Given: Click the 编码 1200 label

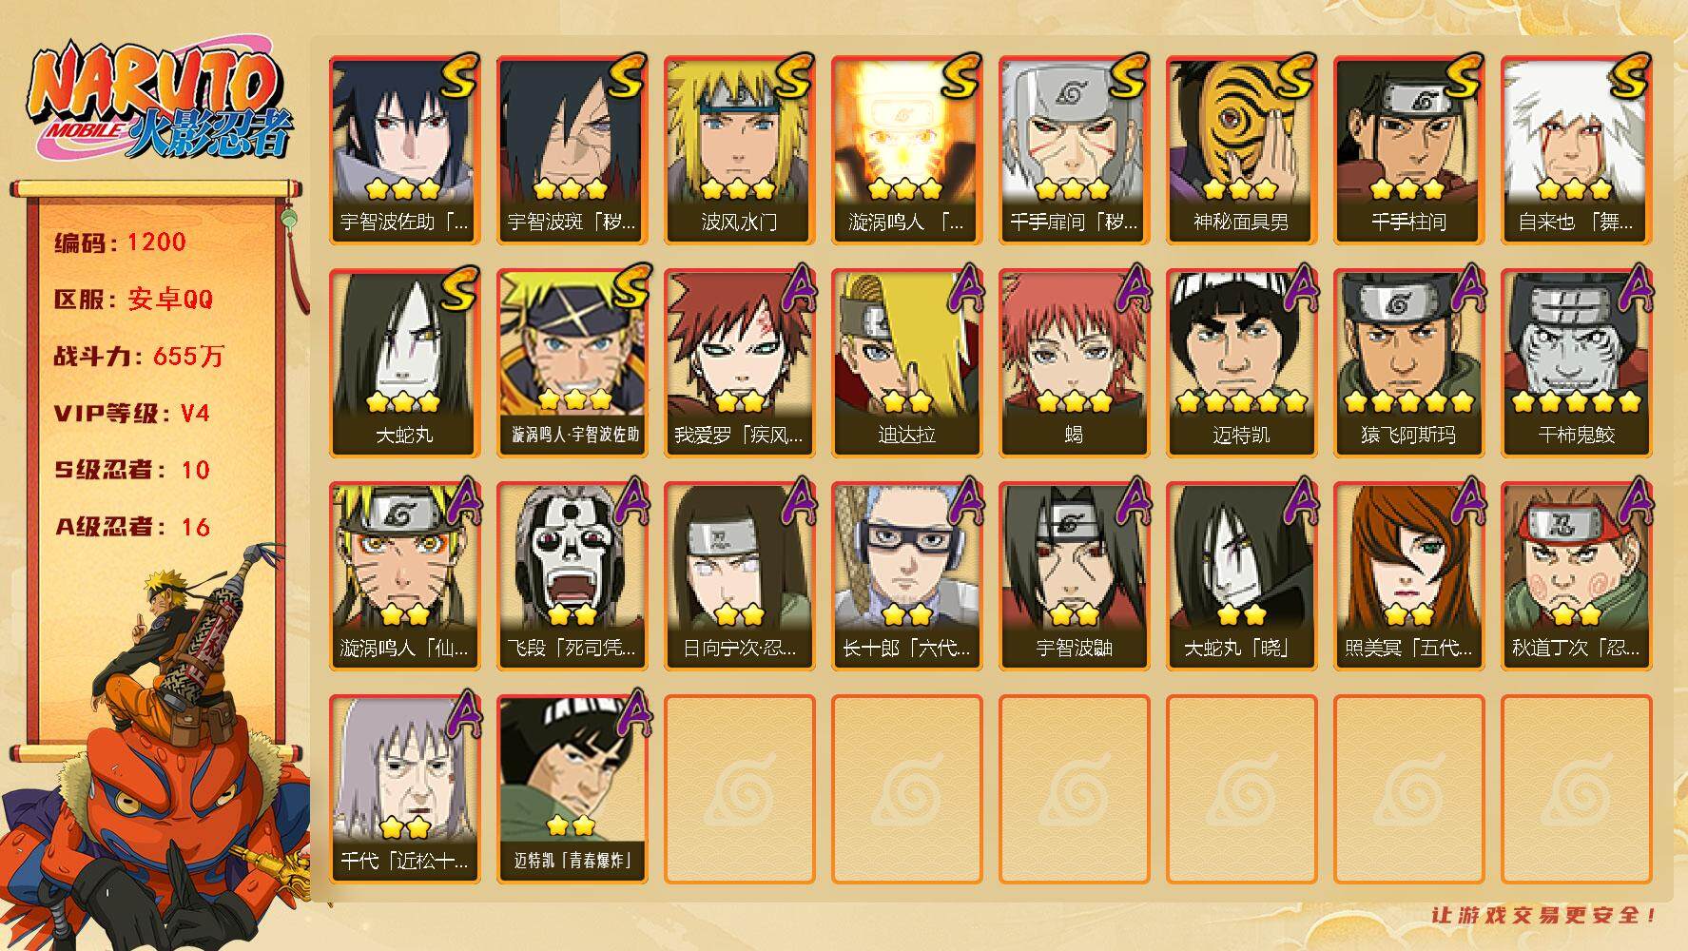Looking at the screenshot, I should tap(120, 242).
